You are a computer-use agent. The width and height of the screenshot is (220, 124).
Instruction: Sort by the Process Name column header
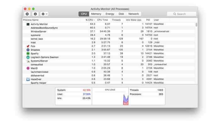31,20
